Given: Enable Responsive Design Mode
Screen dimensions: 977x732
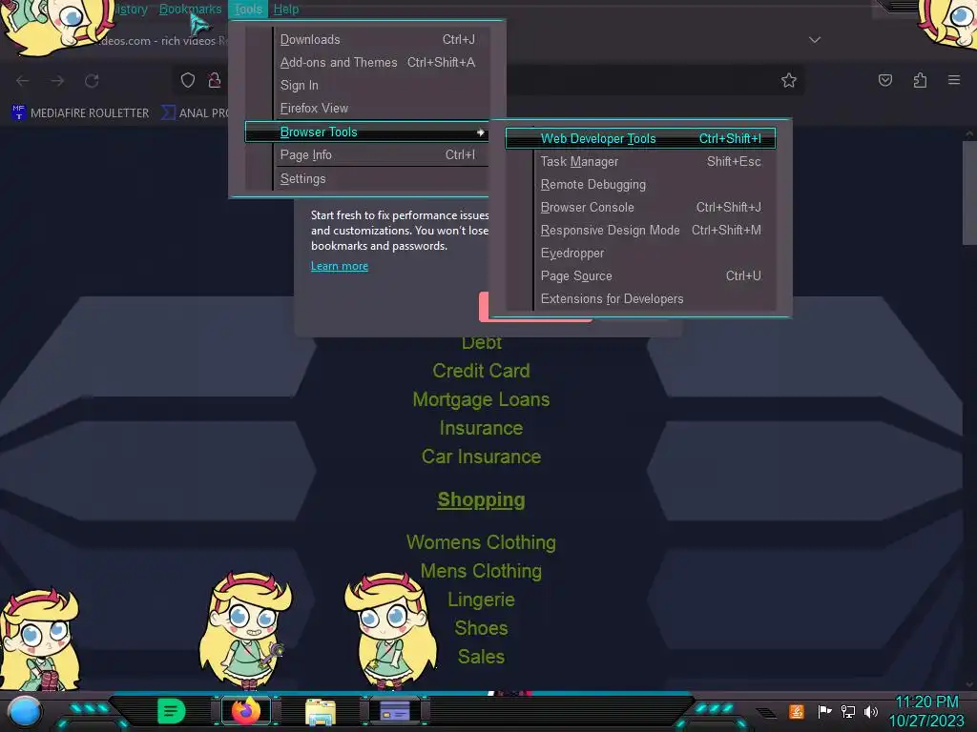Looking at the screenshot, I should 640,231.
